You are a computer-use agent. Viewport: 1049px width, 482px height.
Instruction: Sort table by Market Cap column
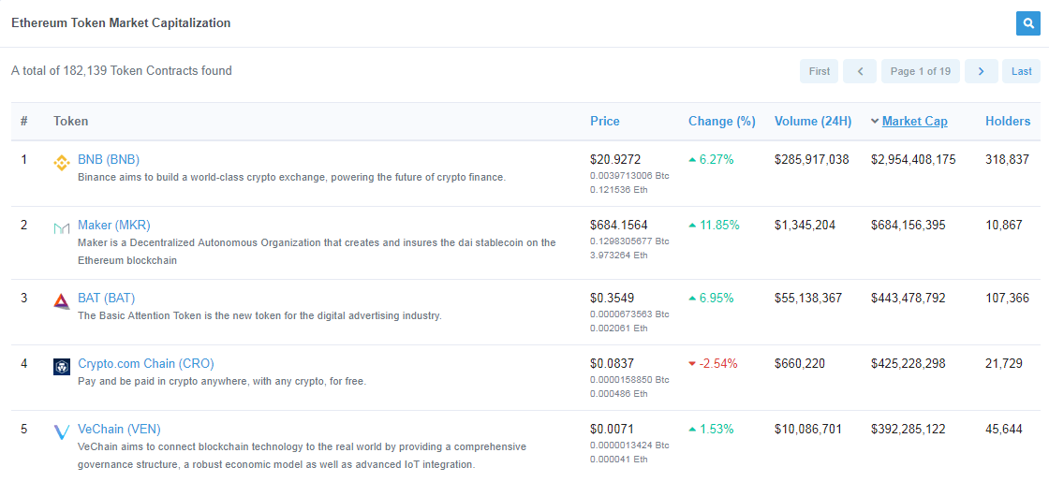point(914,121)
